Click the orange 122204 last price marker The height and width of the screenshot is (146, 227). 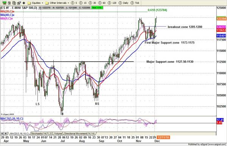221,19
